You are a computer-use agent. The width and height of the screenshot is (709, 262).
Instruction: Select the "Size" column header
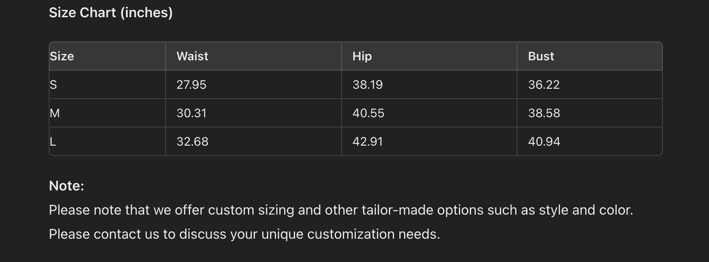click(62, 56)
